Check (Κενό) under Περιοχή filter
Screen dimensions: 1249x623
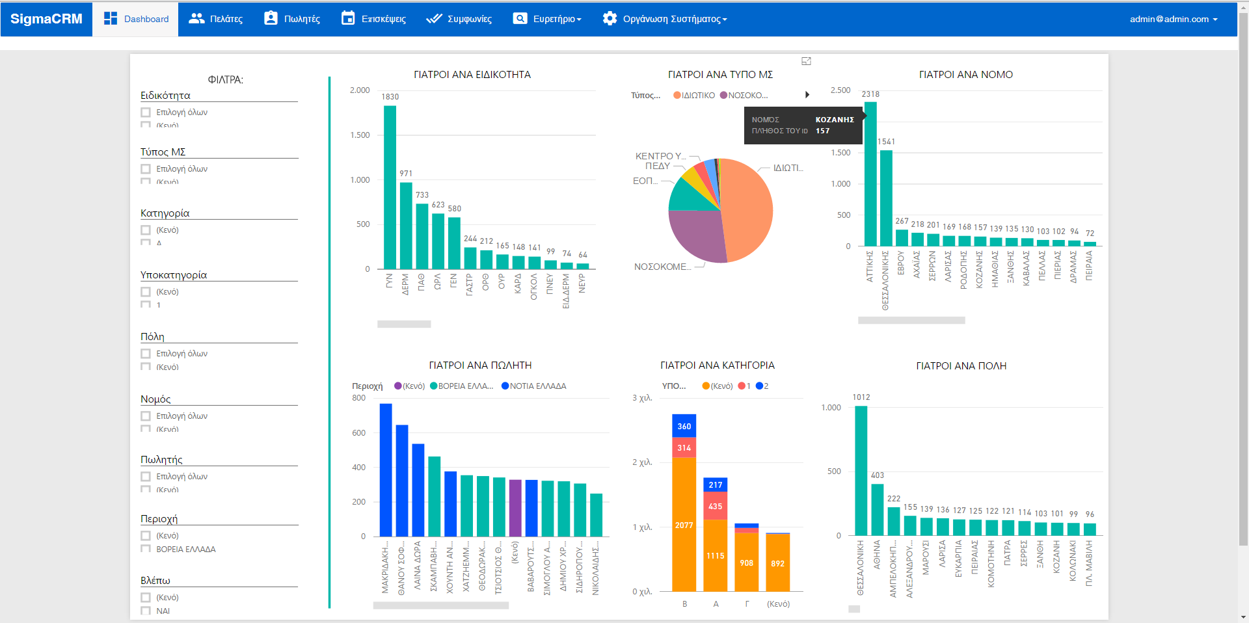tap(146, 536)
